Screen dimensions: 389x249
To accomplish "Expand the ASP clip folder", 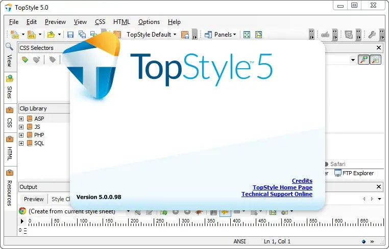I will 21,119.
